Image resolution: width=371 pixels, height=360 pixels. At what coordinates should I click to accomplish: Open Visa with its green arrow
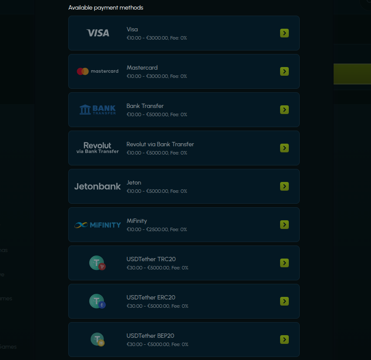(284, 33)
